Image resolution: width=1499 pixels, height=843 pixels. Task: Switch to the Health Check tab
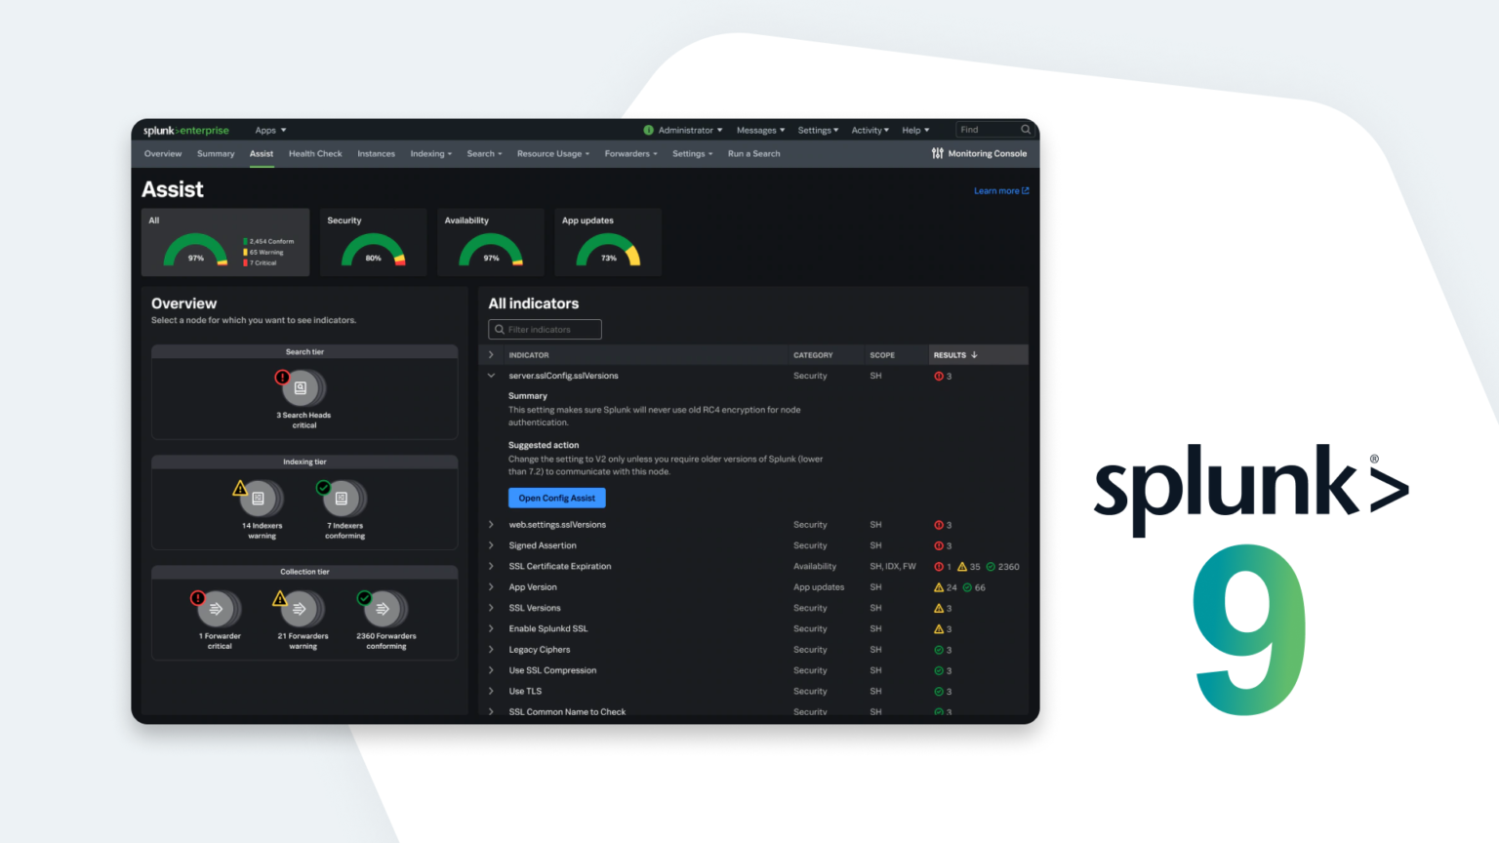coord(314,153)
